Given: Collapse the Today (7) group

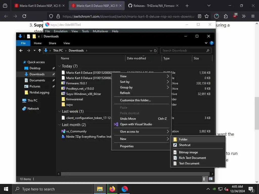Looking at the screenshot, I should coord(59,66).
